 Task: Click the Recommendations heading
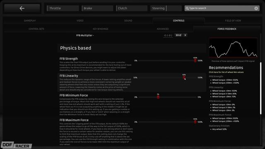coord(226,67)
